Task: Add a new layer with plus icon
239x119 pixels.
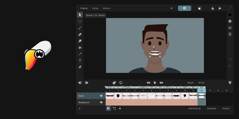Action: 80,108
